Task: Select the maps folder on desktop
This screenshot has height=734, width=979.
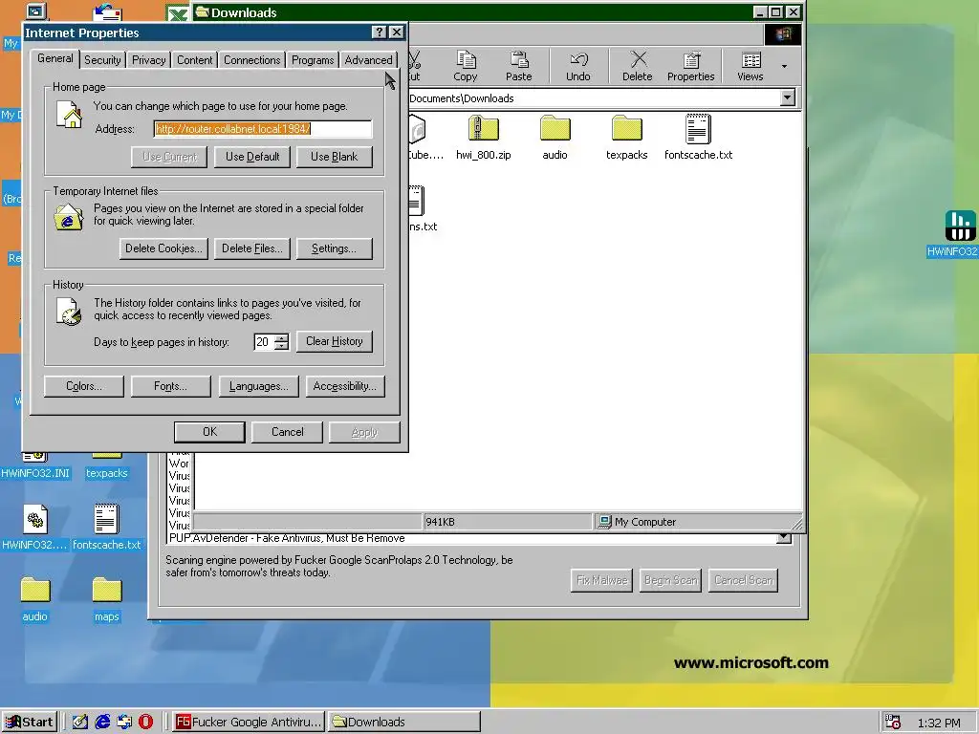Action: click(107, 599)
